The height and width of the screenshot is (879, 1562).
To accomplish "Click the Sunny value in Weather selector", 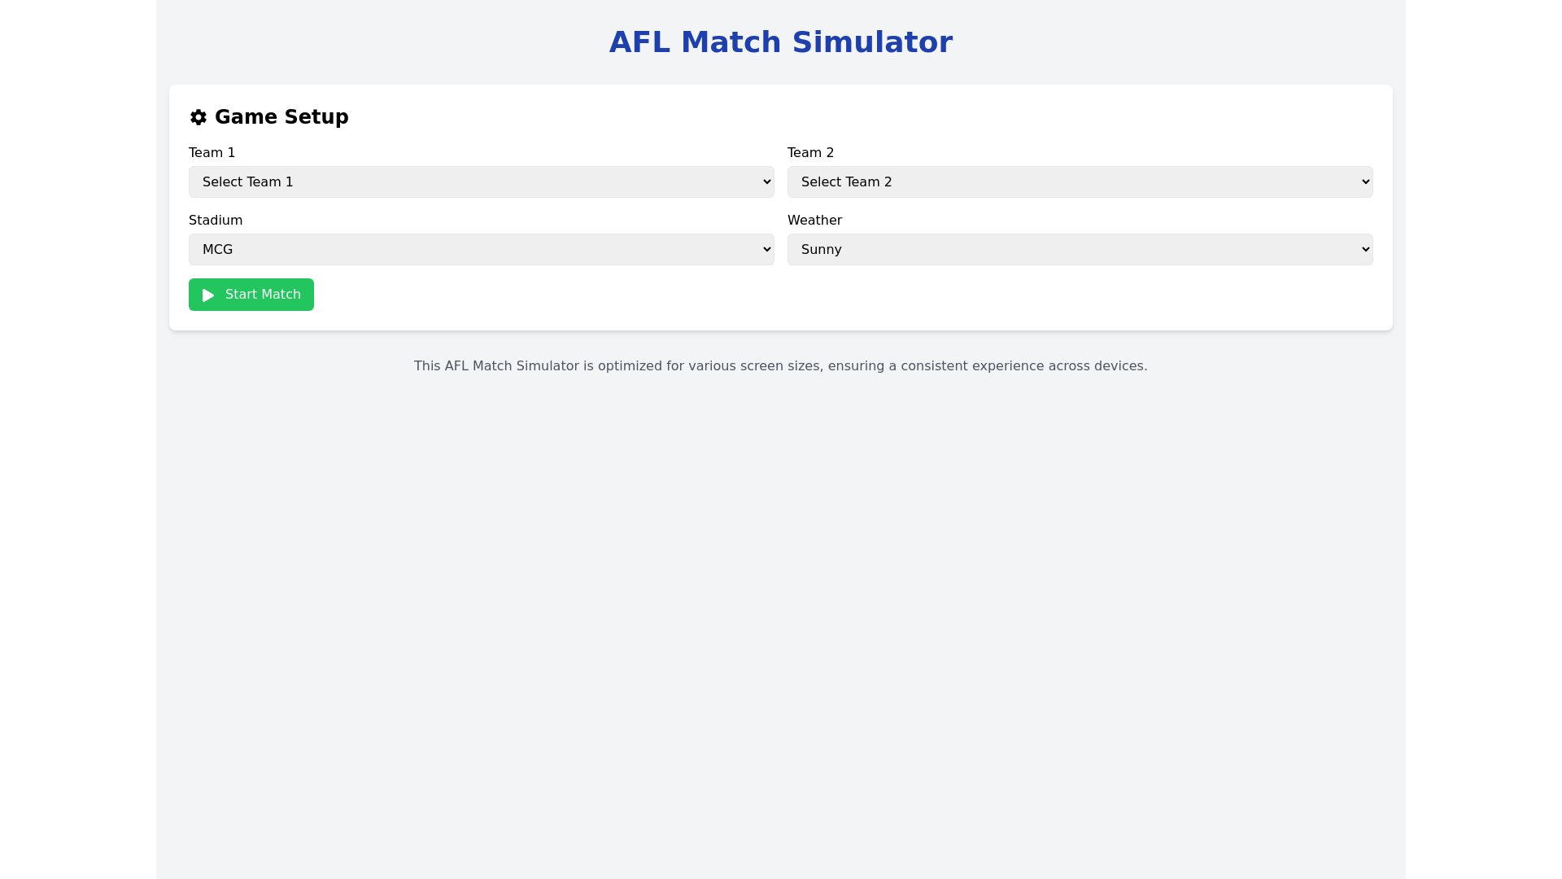I will (822, 250).
